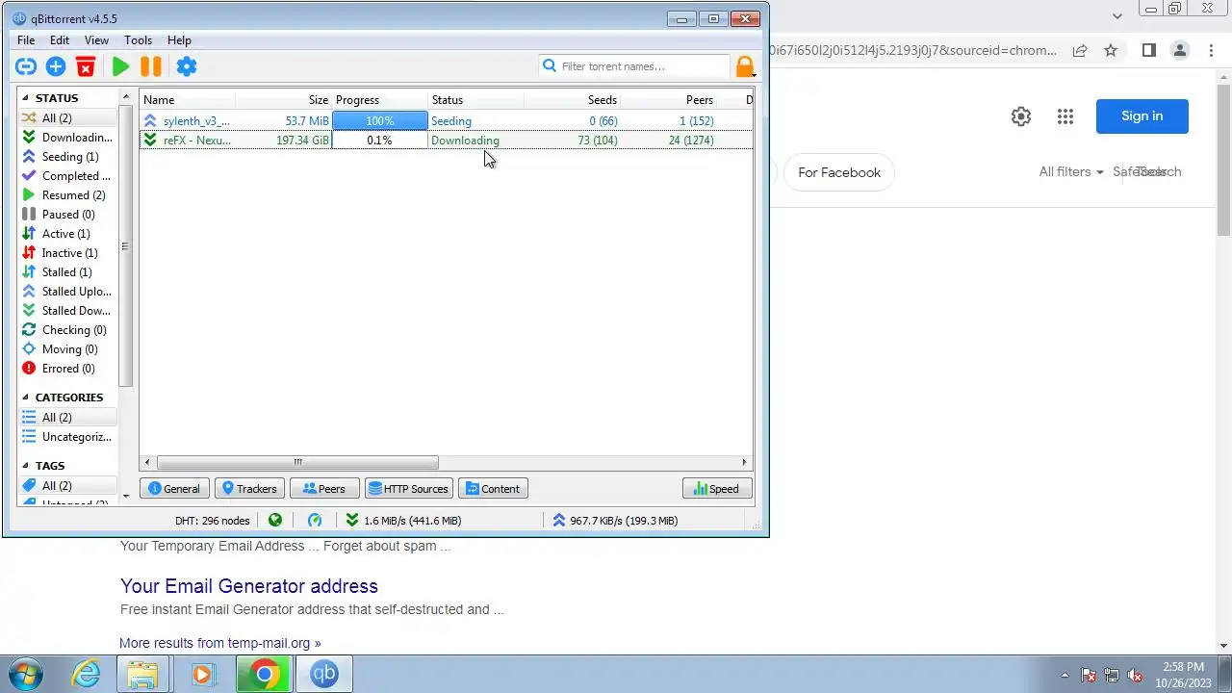This screenshot has width=1232, height=693.
Task: Select the Paused (0) status filter
Action: [67, 215]
